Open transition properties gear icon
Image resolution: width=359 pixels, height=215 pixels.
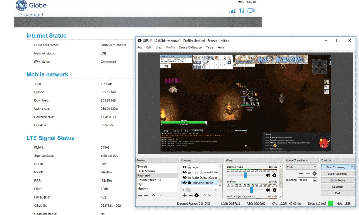pos(314,173)
